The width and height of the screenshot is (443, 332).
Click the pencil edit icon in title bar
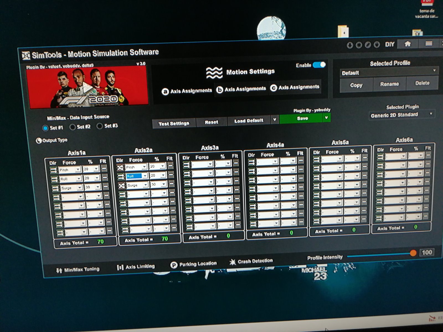[368, 45]
